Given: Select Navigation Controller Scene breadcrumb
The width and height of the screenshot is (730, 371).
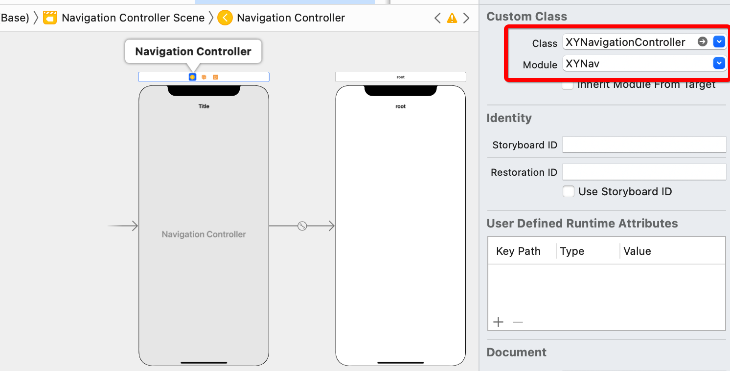Looking at the screenshot, I should pos(133,18).
